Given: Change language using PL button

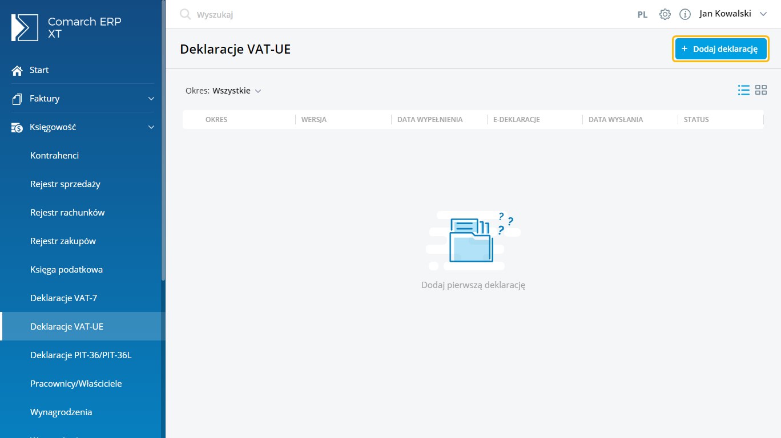Looking at the screenshot, I should [x=642, y=15].
